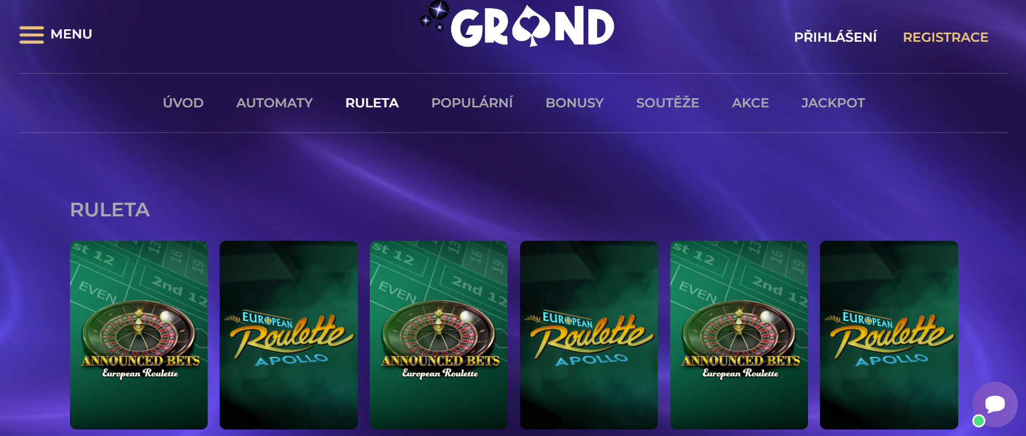Open the JACKPOT tab
The image size is (1026, 436).
[x=833, y=103]
